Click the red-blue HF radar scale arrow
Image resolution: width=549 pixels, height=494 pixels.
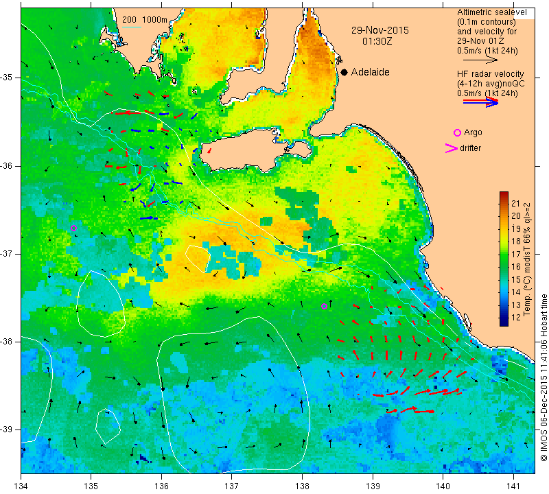pos(480,102)
